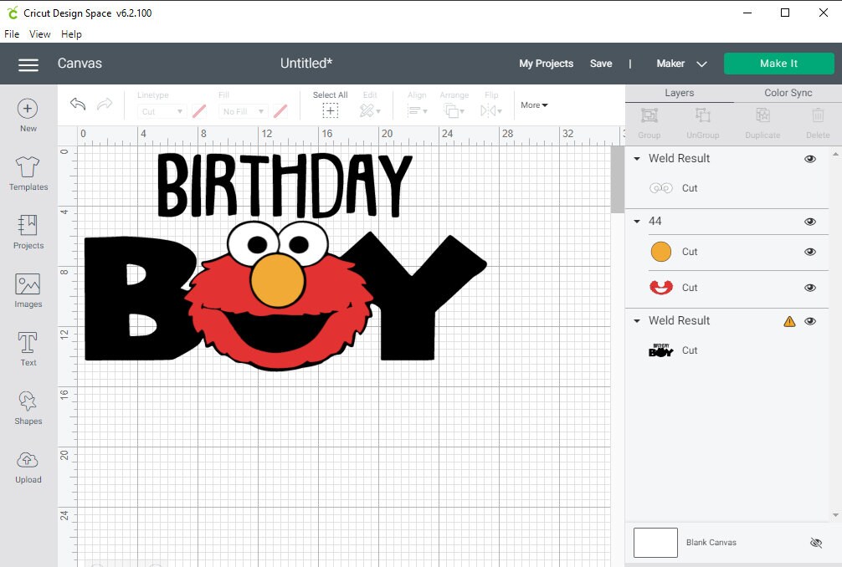The height and width of the screenshot is (567, 842).
Task: Toggle visibility of bottom Weld Result layer
Action: tap(810, 321)
